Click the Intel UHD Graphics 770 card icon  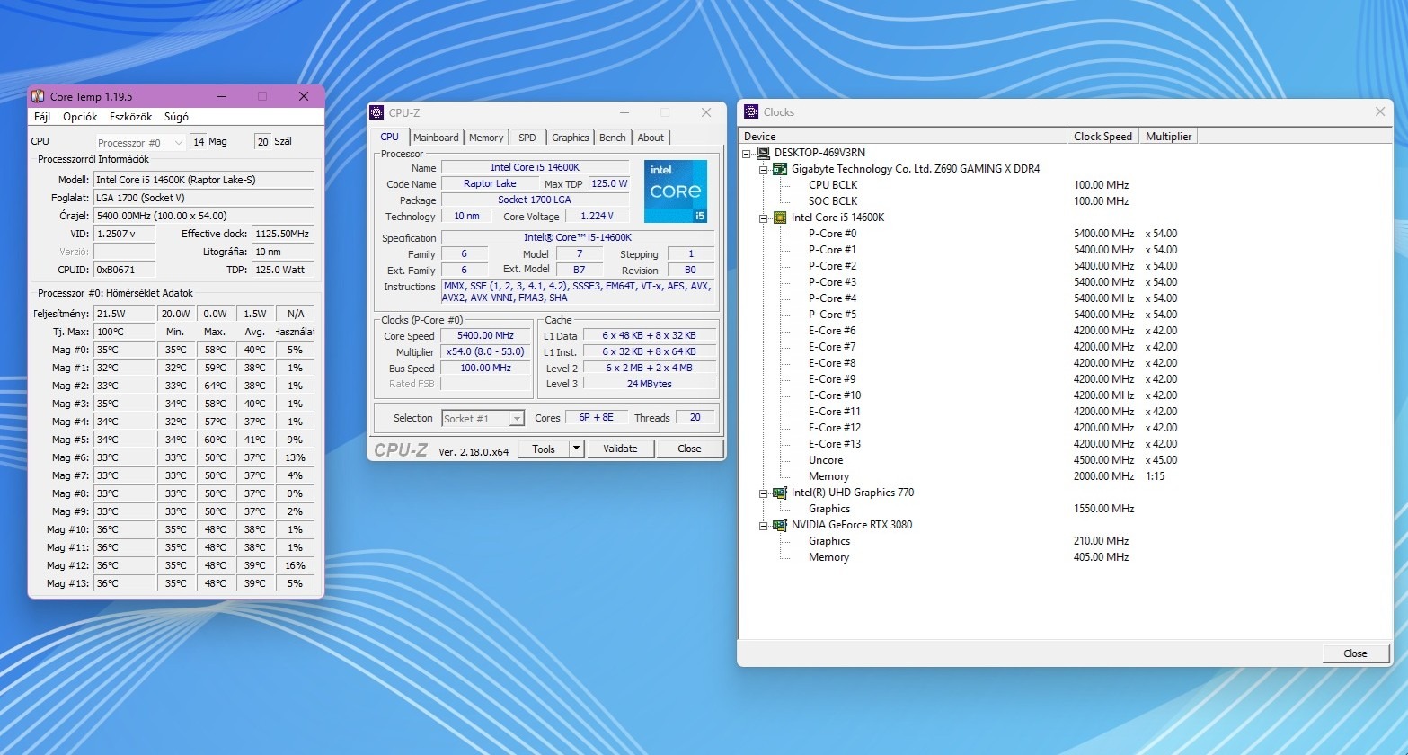780,493
